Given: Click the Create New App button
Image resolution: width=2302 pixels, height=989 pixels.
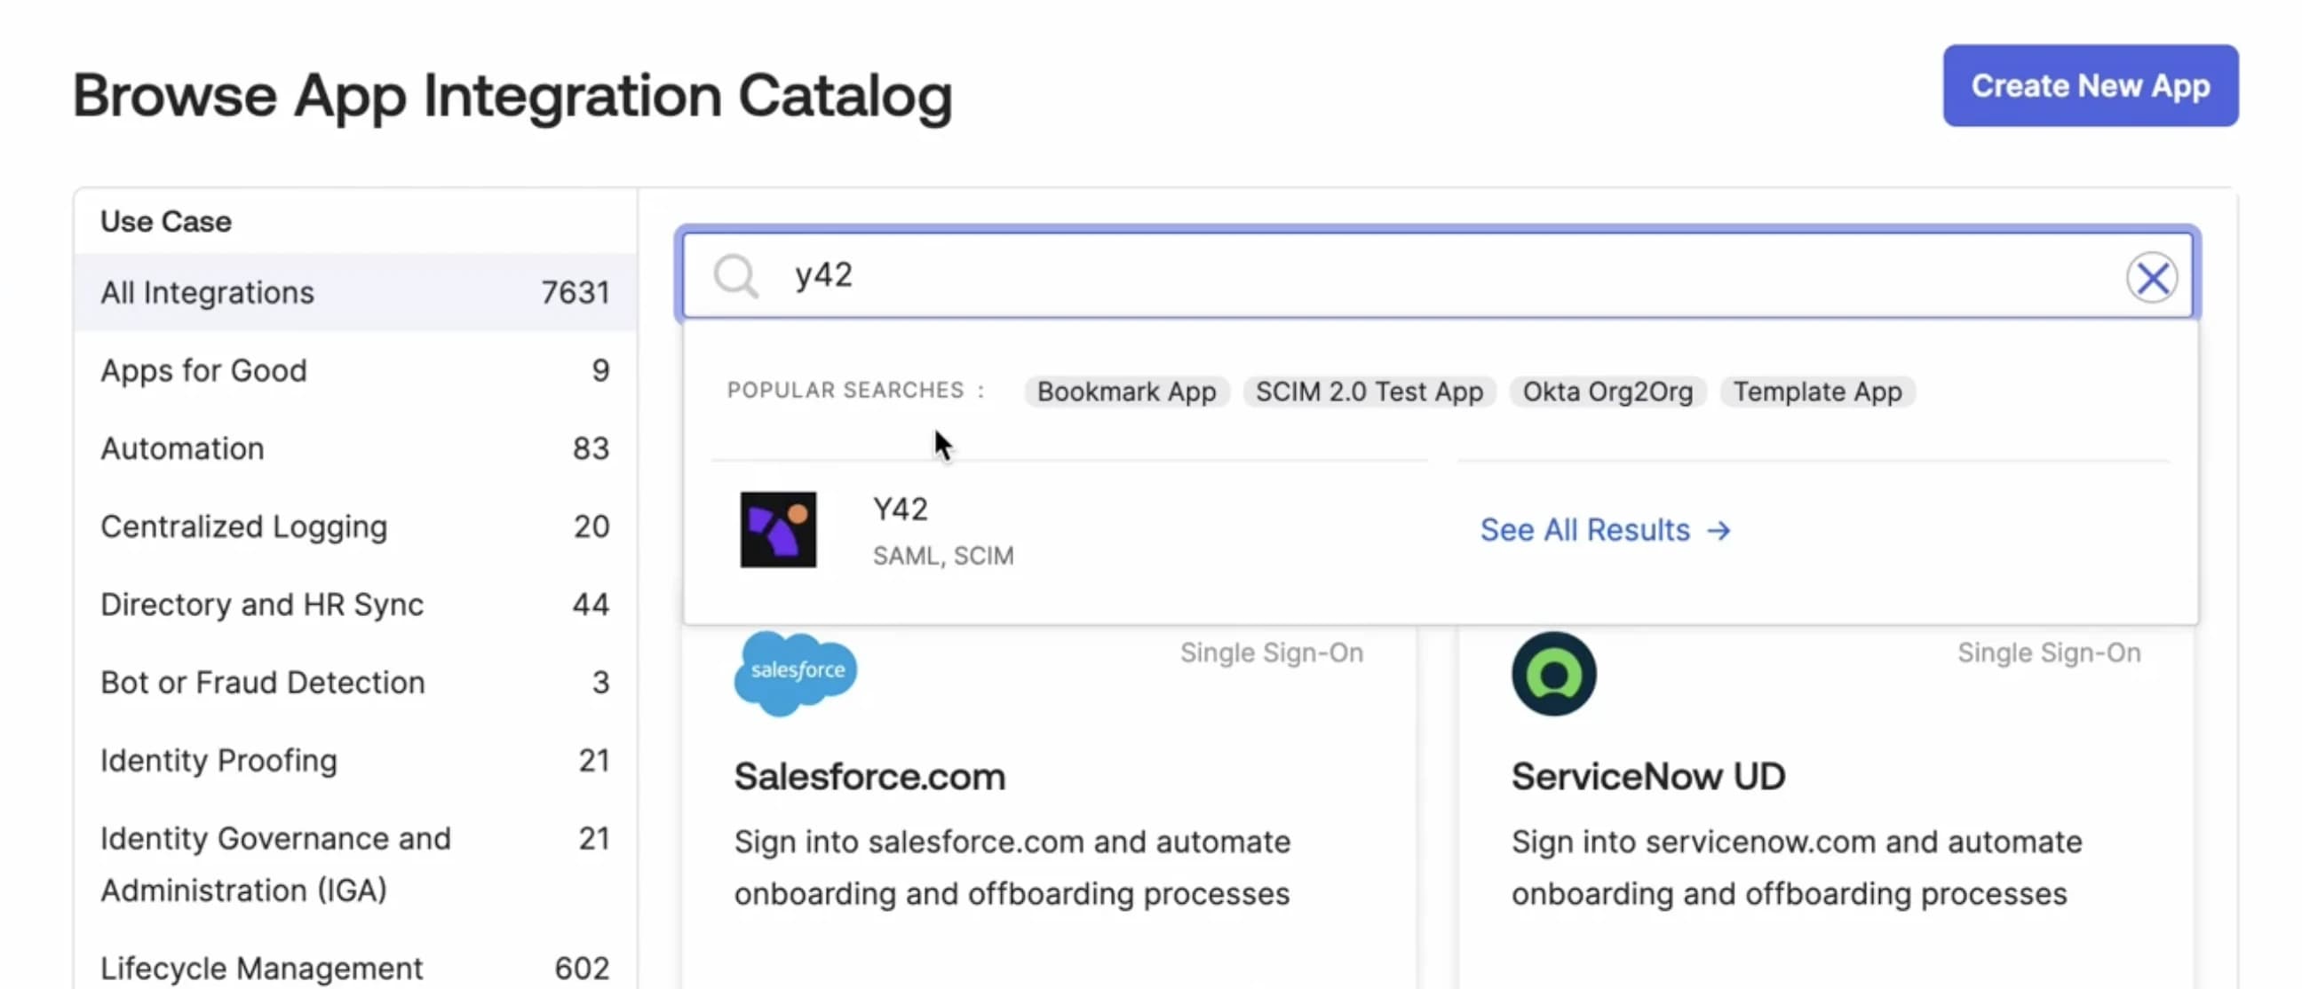Looking at the screenshot, I should [x=2090, y=86].
